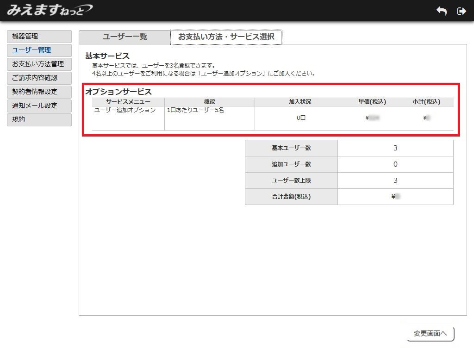Click the 単価(税込) column header

pos(372,102)
